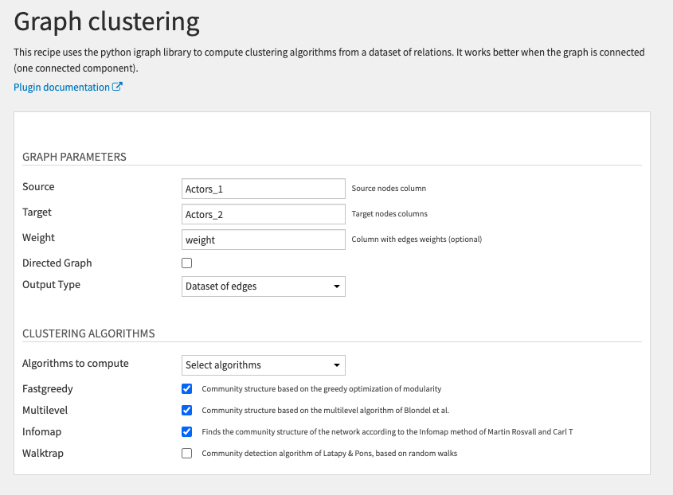The width and height of the screenshot is (673, 495).
Task: Click the external link icon beside Plugin documentation
Action: (118, 88)
